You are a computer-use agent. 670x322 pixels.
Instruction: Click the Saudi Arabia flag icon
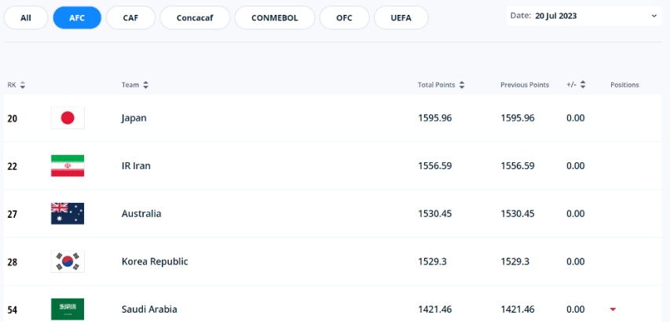[x=68, y=309]
